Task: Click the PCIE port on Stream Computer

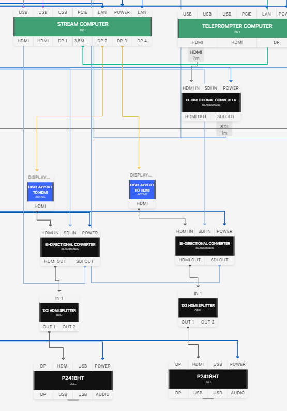Action: point(83,12)
